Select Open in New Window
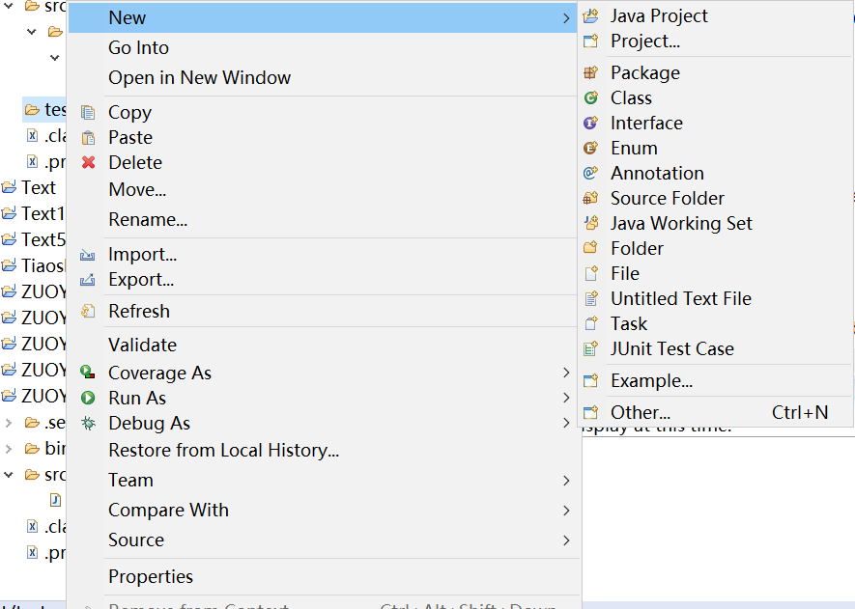Viewport: 855px width, 609px height. click(x=200, y=78)
